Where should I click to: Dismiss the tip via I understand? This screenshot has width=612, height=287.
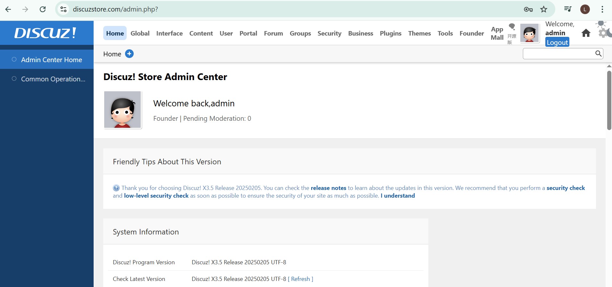[398, 196]
